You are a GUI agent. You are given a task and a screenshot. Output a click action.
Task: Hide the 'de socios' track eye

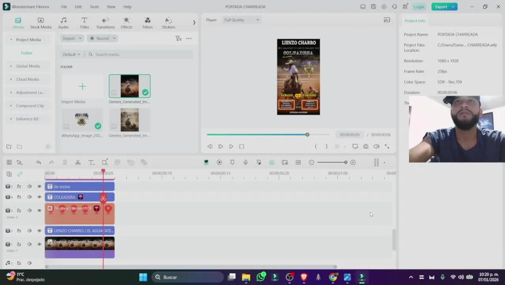pos(39,186)
